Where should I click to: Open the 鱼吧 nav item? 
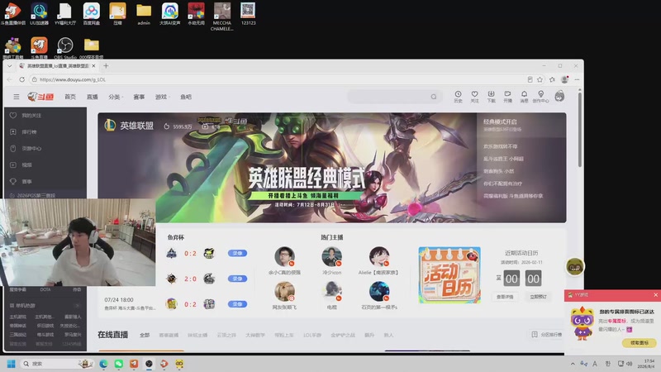186,97
